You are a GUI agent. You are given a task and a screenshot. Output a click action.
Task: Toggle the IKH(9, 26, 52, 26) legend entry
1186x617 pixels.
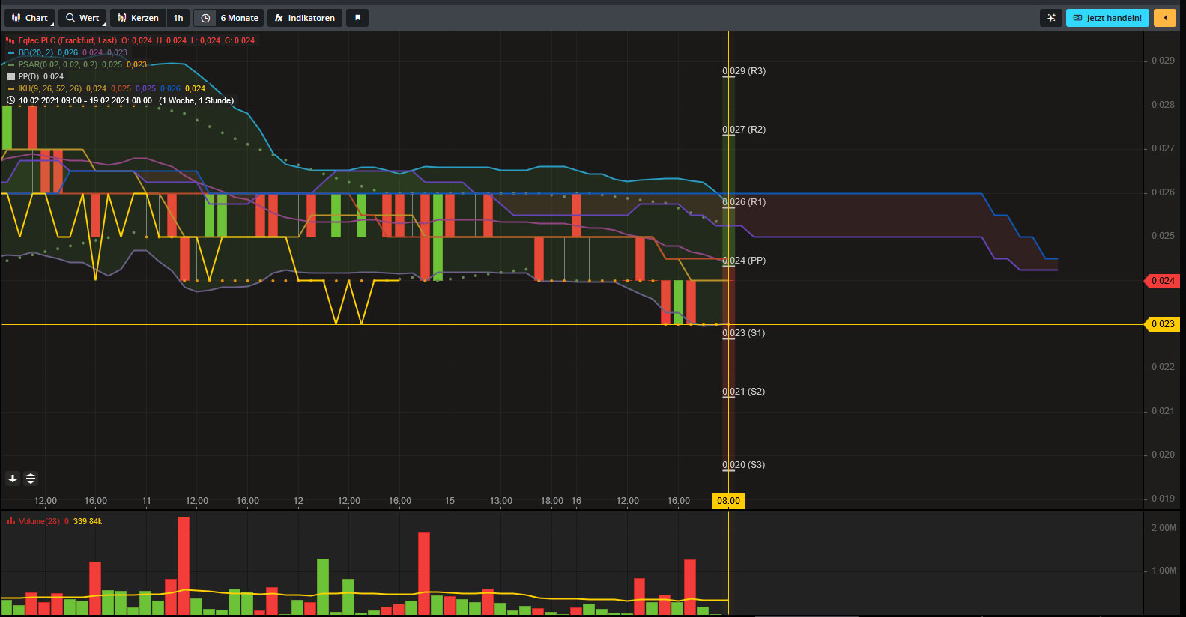[49, 88]
